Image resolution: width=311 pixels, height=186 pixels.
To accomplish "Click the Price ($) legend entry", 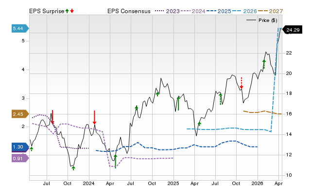I will pos(262,20).
